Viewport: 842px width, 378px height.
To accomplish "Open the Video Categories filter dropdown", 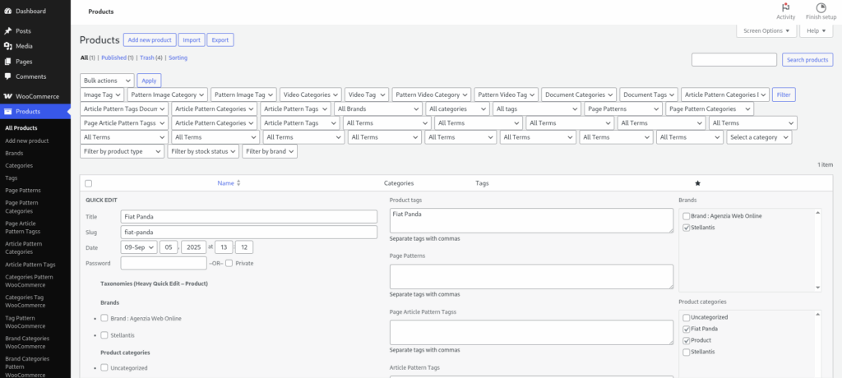I will click(310, 94).
